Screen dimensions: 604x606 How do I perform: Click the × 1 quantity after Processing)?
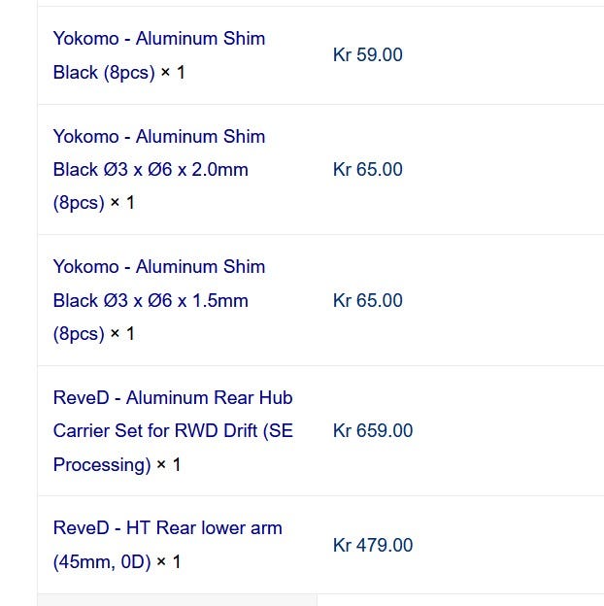[x=169, y=464]
